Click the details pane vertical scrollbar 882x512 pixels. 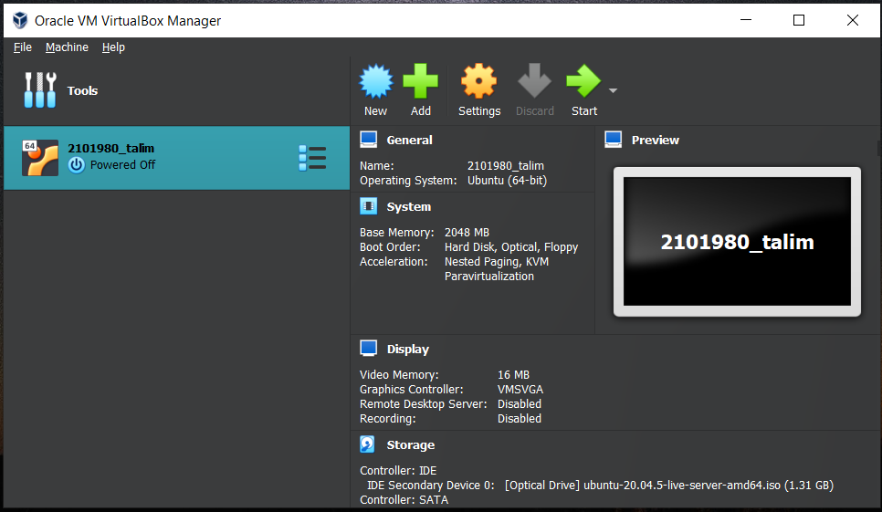[x=878, y=147]
